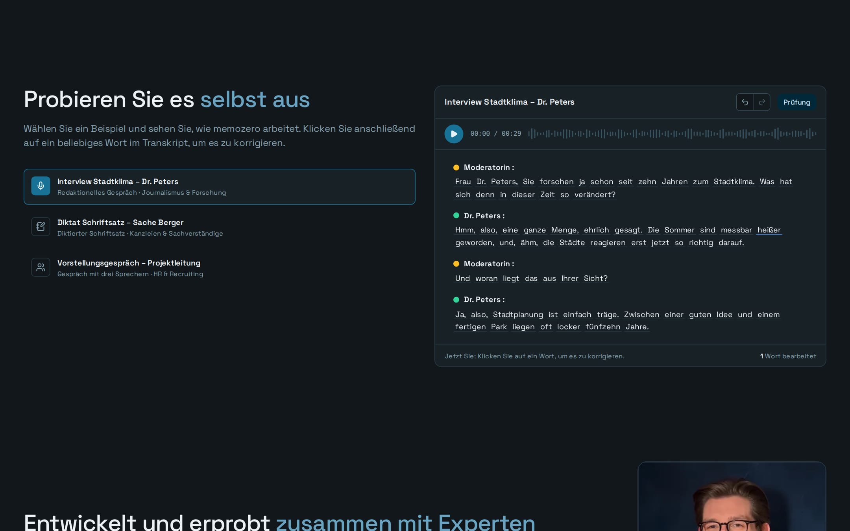Open the Prüfung review mode
The width and height of the screenshot is (850, 531).
click(x=796, y=102)
